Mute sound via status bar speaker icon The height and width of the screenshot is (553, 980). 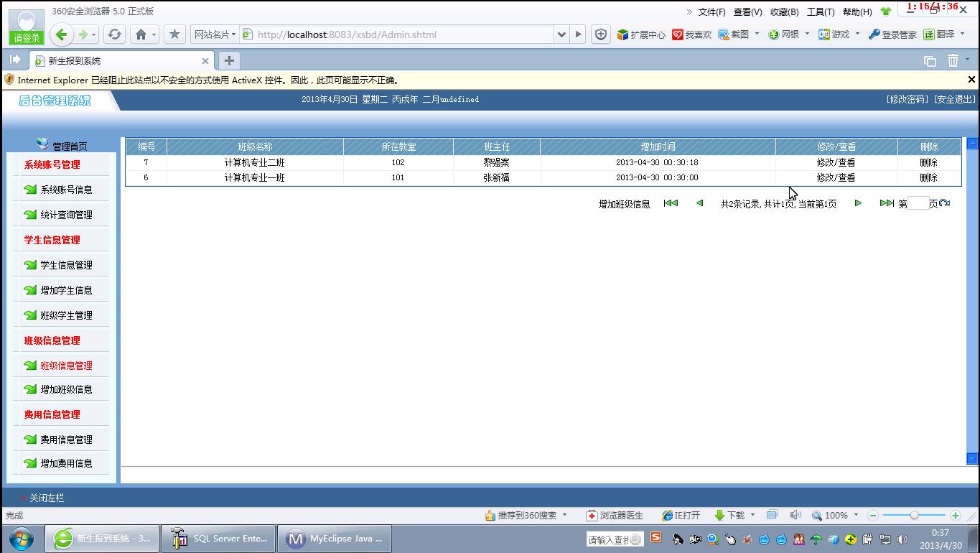click(795, 515)
